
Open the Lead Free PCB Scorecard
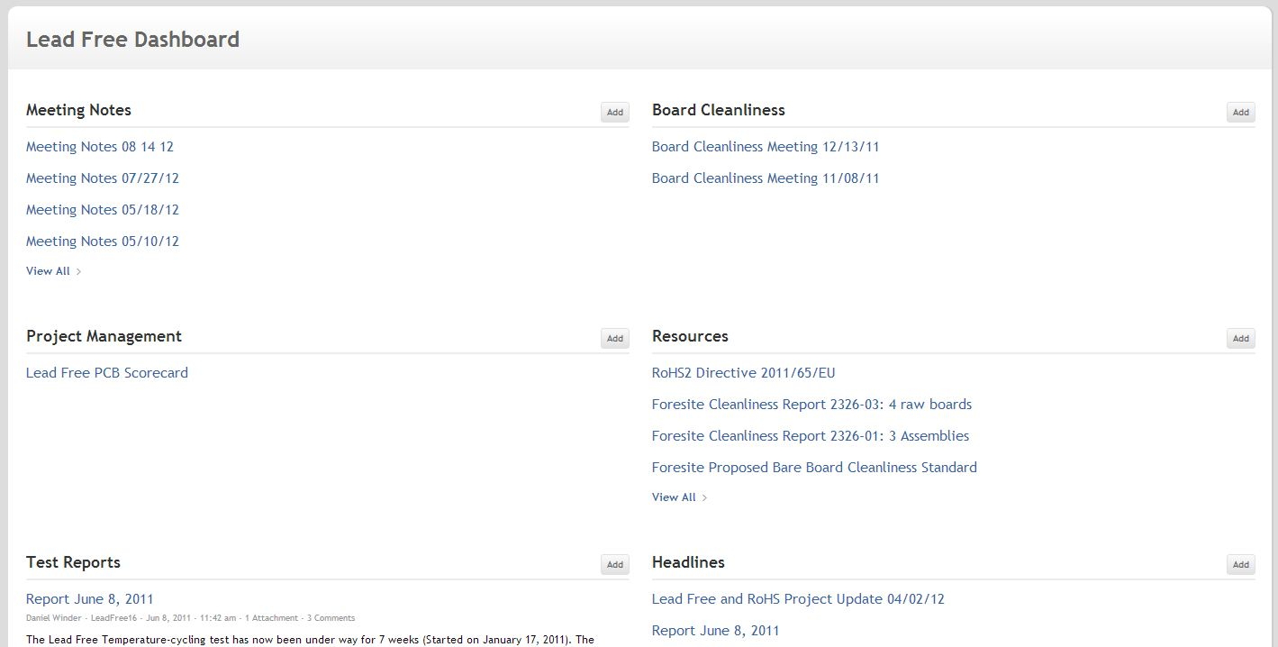[106, 373]
